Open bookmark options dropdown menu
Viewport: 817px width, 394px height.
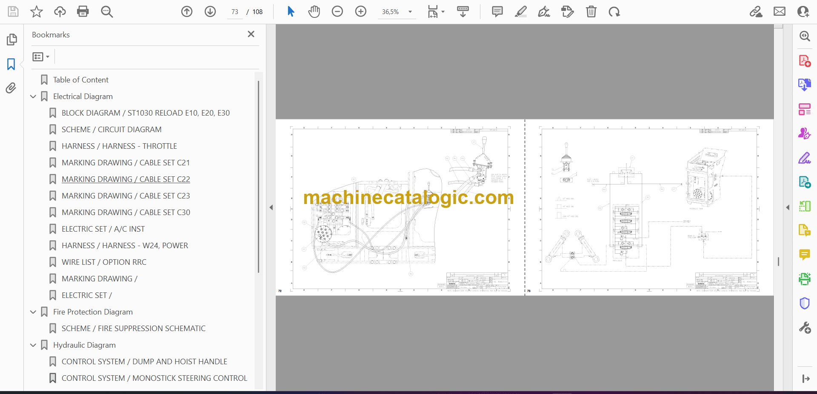click(x=41, y=57)
